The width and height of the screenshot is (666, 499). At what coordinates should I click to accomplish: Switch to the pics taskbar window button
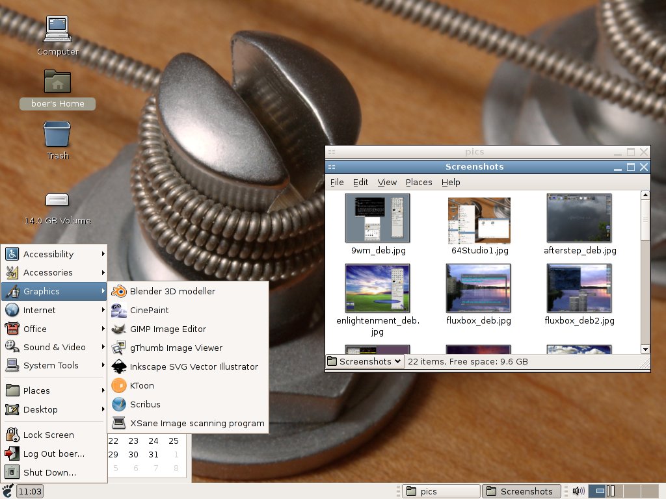(441, 491)
